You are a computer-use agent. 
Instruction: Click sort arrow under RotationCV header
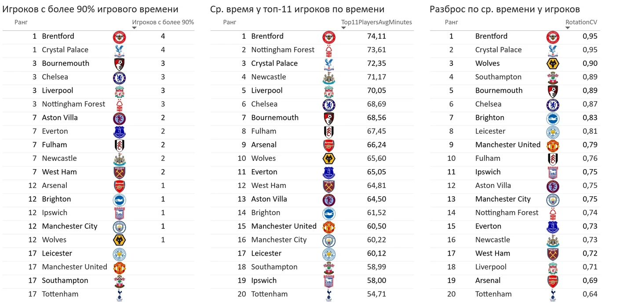tap(568, 28)
